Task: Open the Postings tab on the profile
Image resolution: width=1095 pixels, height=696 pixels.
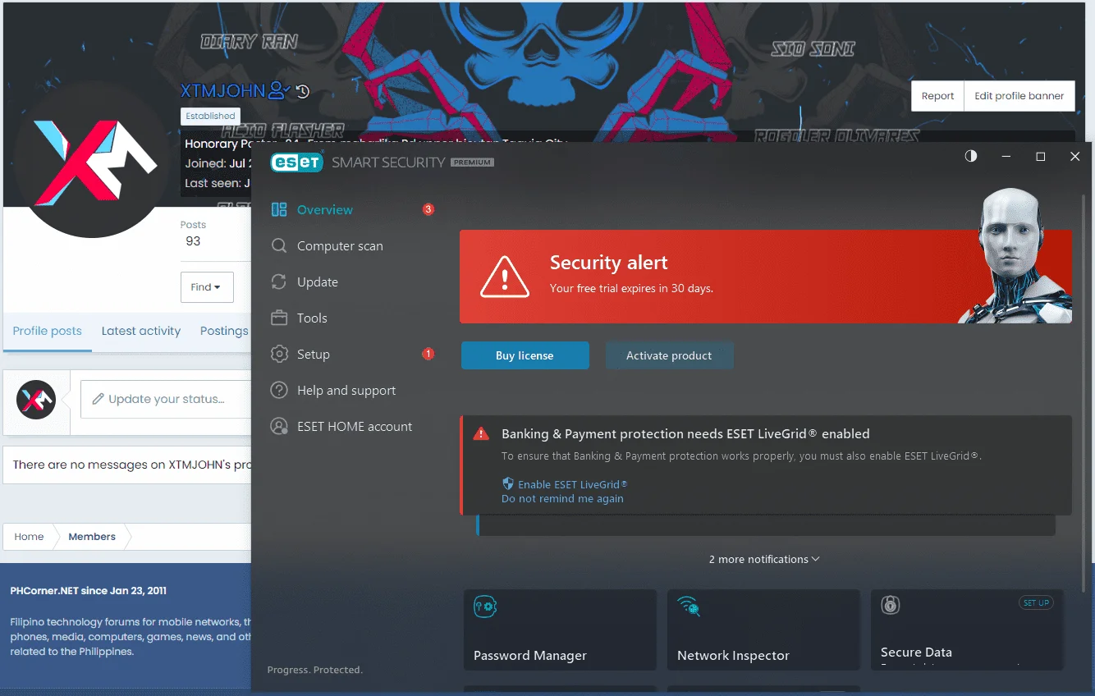Action: (223, 331)
